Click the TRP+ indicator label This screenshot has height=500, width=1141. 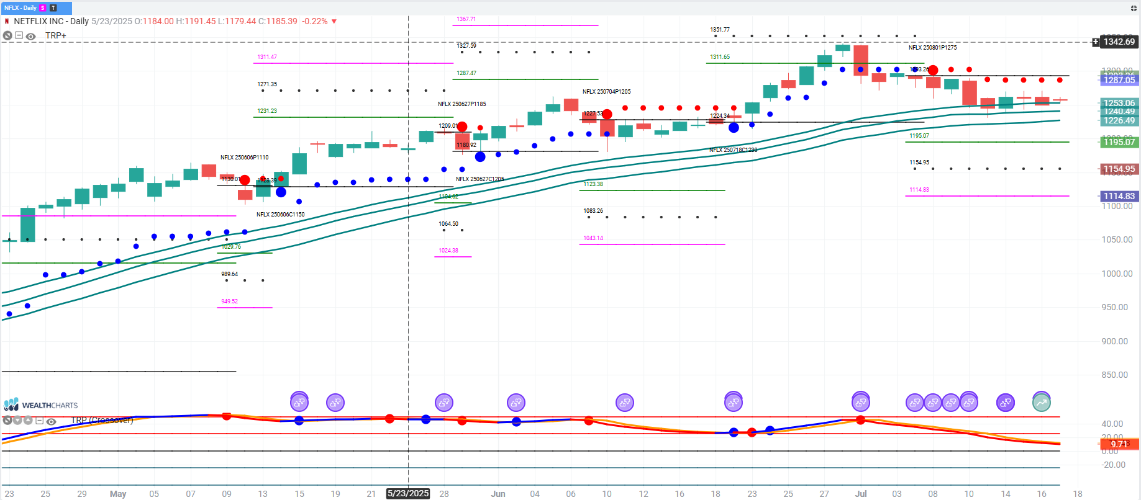pos(56,35)
